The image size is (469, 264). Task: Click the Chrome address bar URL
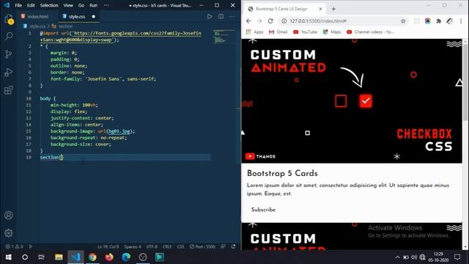click(x=318, y=21)
